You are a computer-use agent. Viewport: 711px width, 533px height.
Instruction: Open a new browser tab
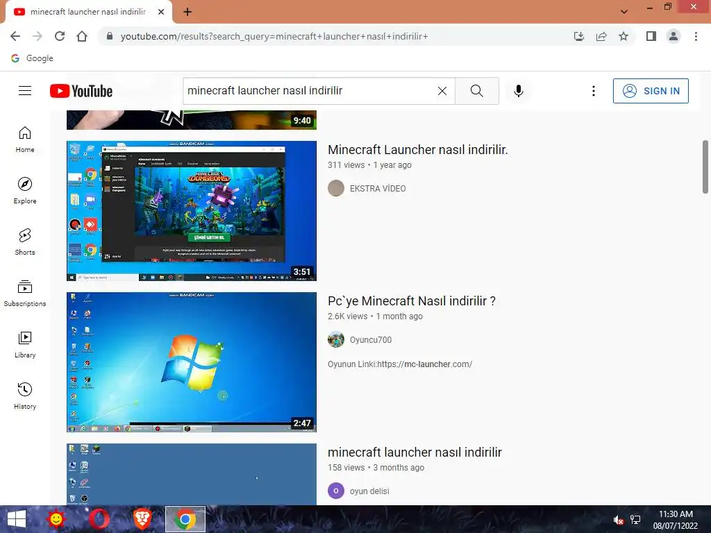point(187,12)
